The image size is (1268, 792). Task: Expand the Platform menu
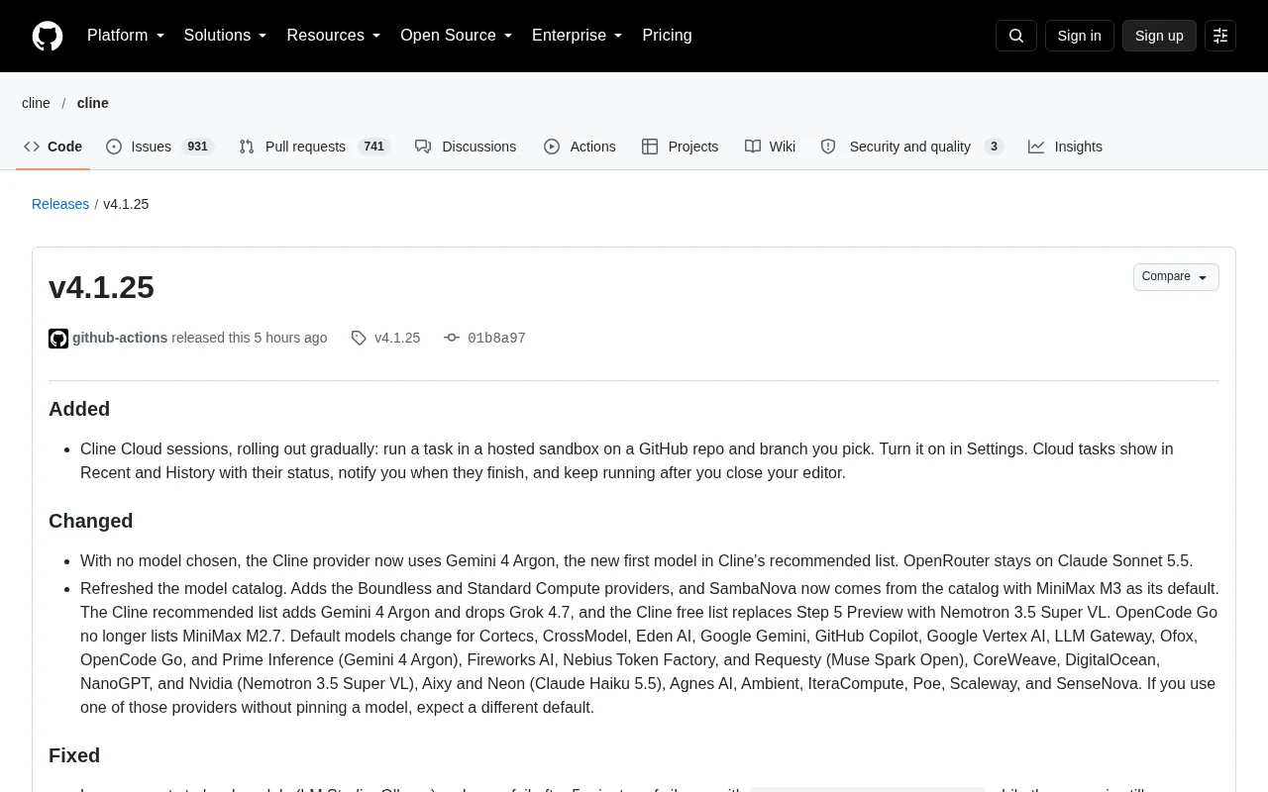pyautogui.click(x=126, y=36)
